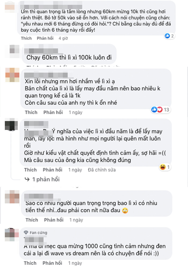Expand the 1 phản hồi replies thread
Image resolution: width=188 pixels, height=269 pixels.
pyautogui.click(x=46, y=179)
